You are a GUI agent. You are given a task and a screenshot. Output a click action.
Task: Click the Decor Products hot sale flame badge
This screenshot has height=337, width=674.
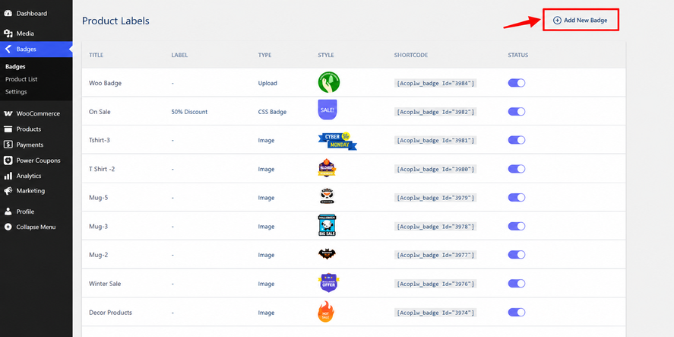pos(326,312)
